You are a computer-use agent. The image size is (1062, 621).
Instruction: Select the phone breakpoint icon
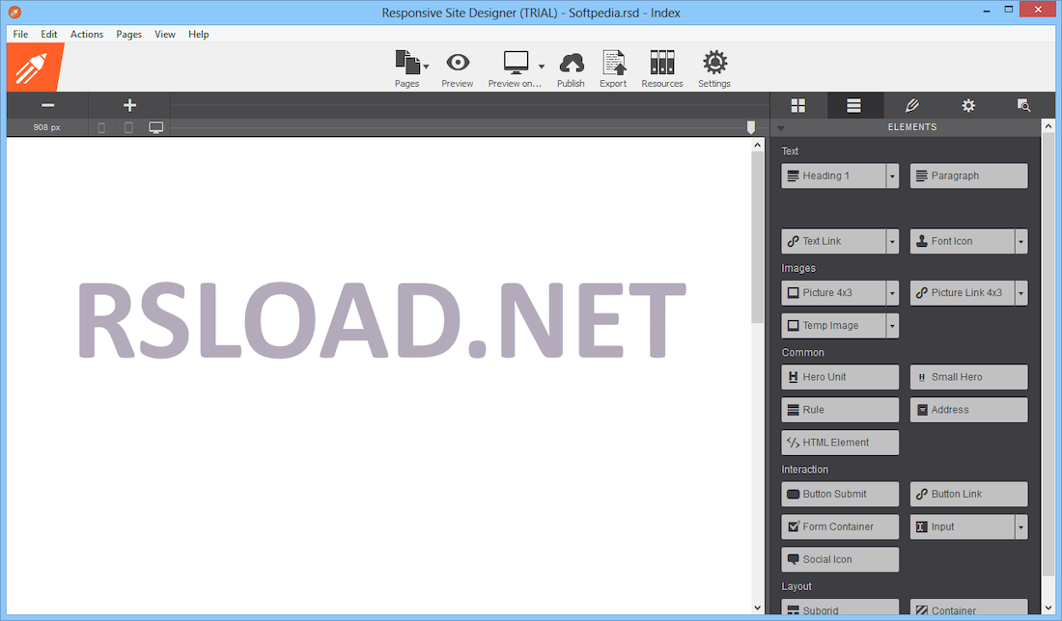101,127
